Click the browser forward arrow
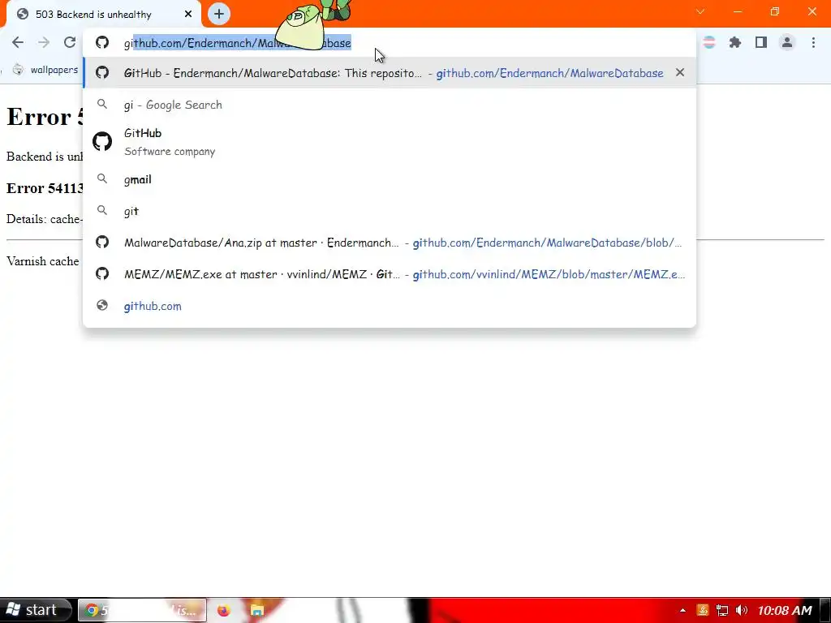 coord(44,42)
